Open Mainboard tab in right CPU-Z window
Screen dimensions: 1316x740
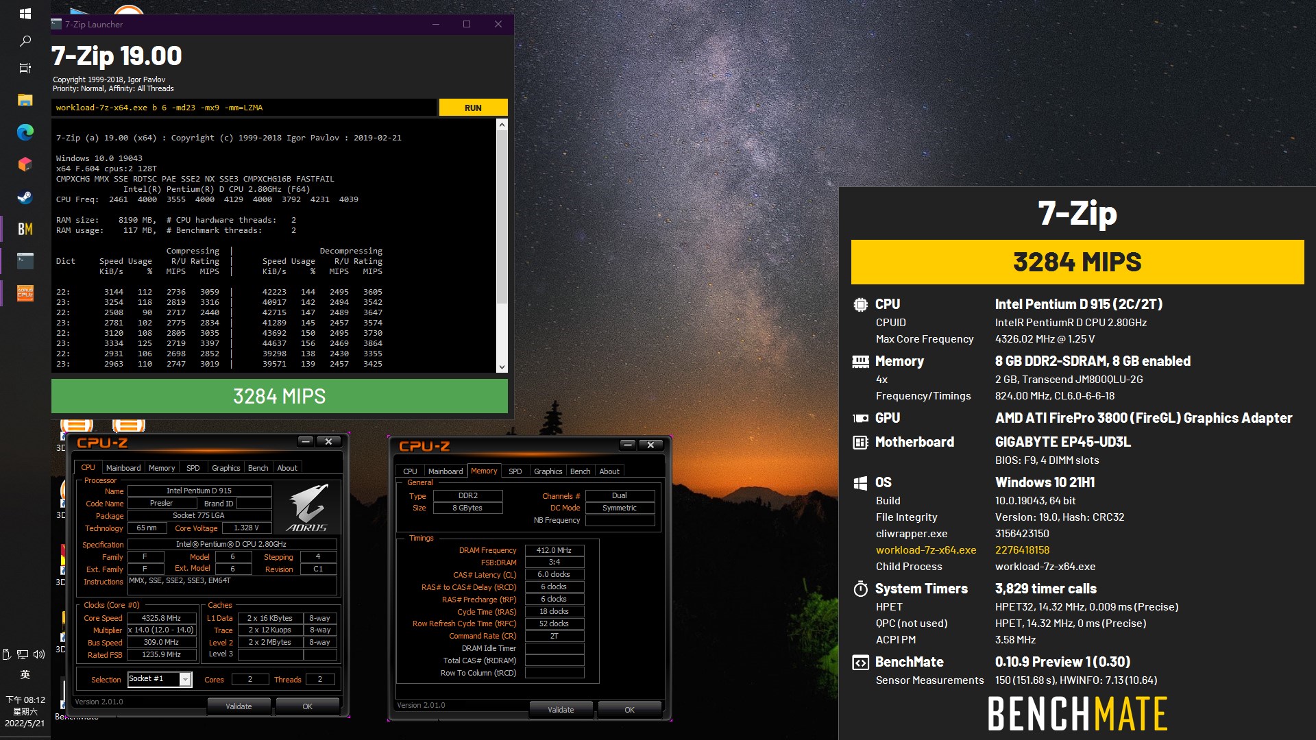(x=446, y=471)
